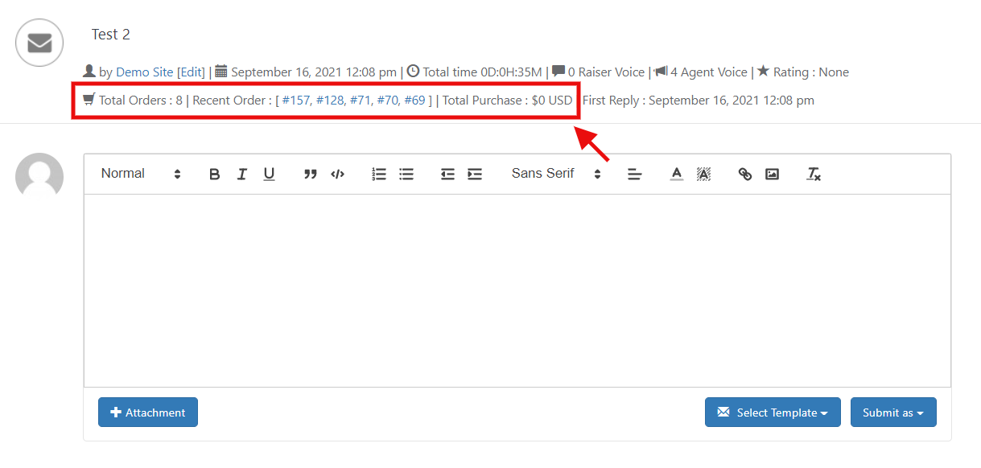Click the speech bubble Raiser Voice icon
The width and height of the screenshot is (981, 468).
coord(559,72)
